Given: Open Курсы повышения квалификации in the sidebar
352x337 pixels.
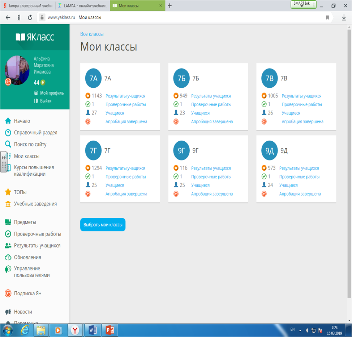Looking at the screenshot, I should (34, 171).
